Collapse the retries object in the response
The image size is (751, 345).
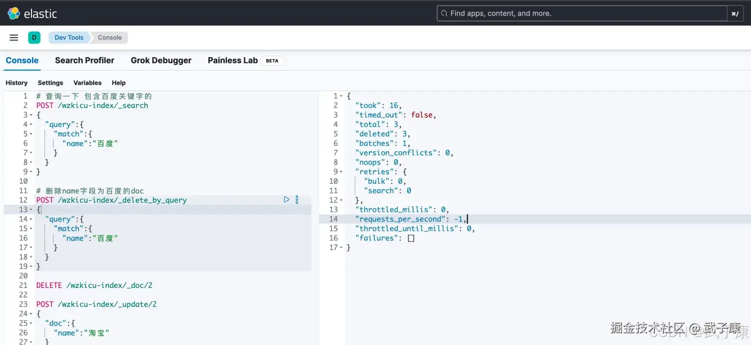(x=341, y=172)
